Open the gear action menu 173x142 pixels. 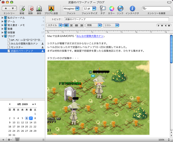(x=10, y=140)
